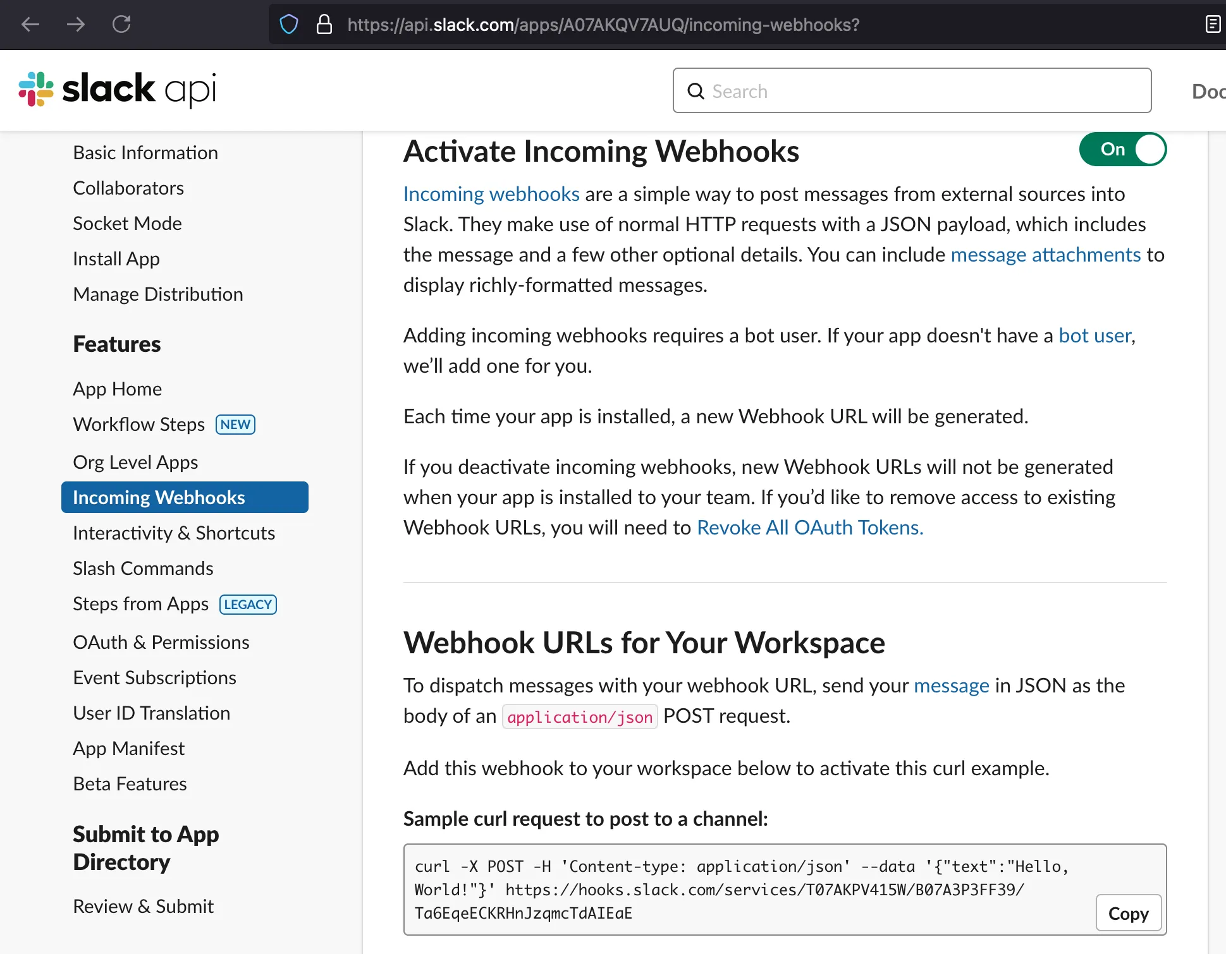Click the bot user link
1226x954 pixels.
click(1095, 335)
